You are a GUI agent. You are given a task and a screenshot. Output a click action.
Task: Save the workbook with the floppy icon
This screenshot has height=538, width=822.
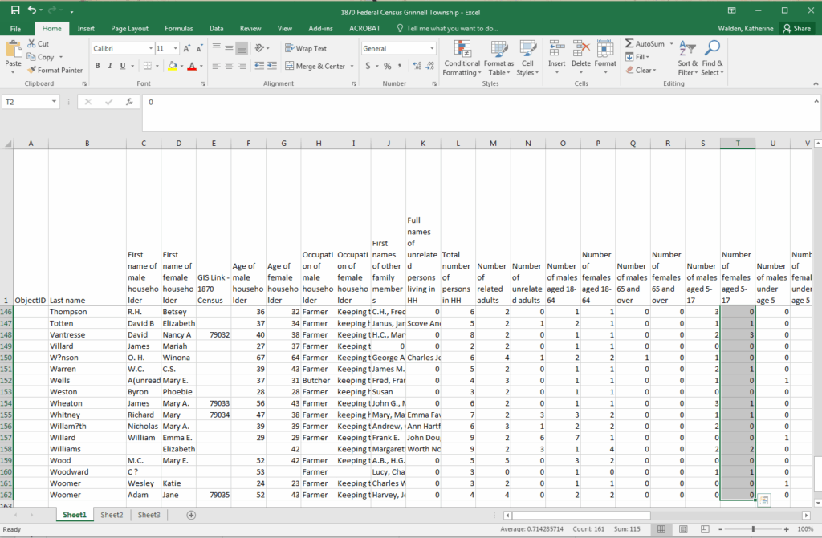coord(15,10)
